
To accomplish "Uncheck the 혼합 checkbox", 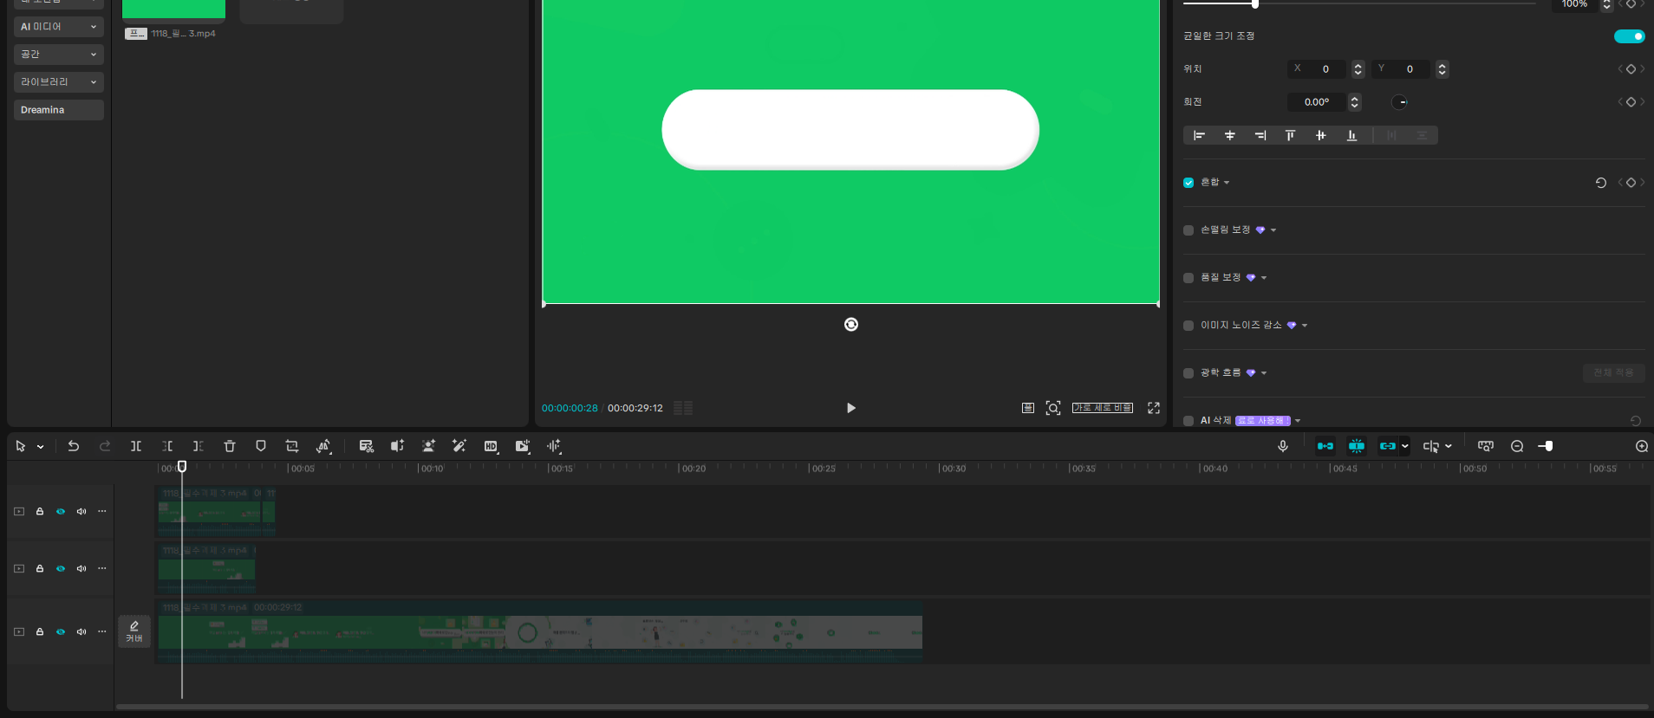I will pos(1188,183).
